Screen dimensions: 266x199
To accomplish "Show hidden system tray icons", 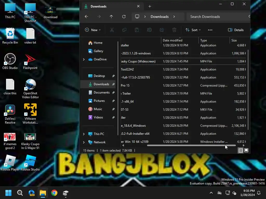I will 211,193.
